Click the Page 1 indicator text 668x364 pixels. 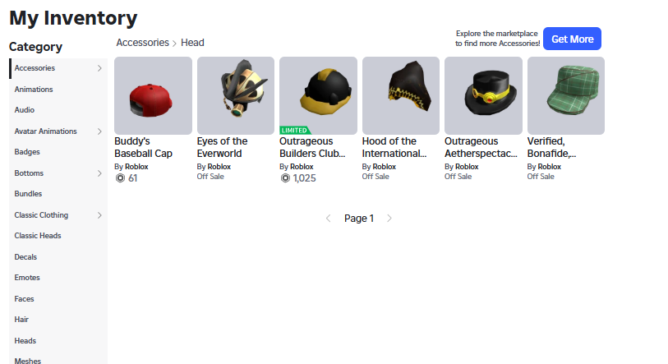(359, 219)
